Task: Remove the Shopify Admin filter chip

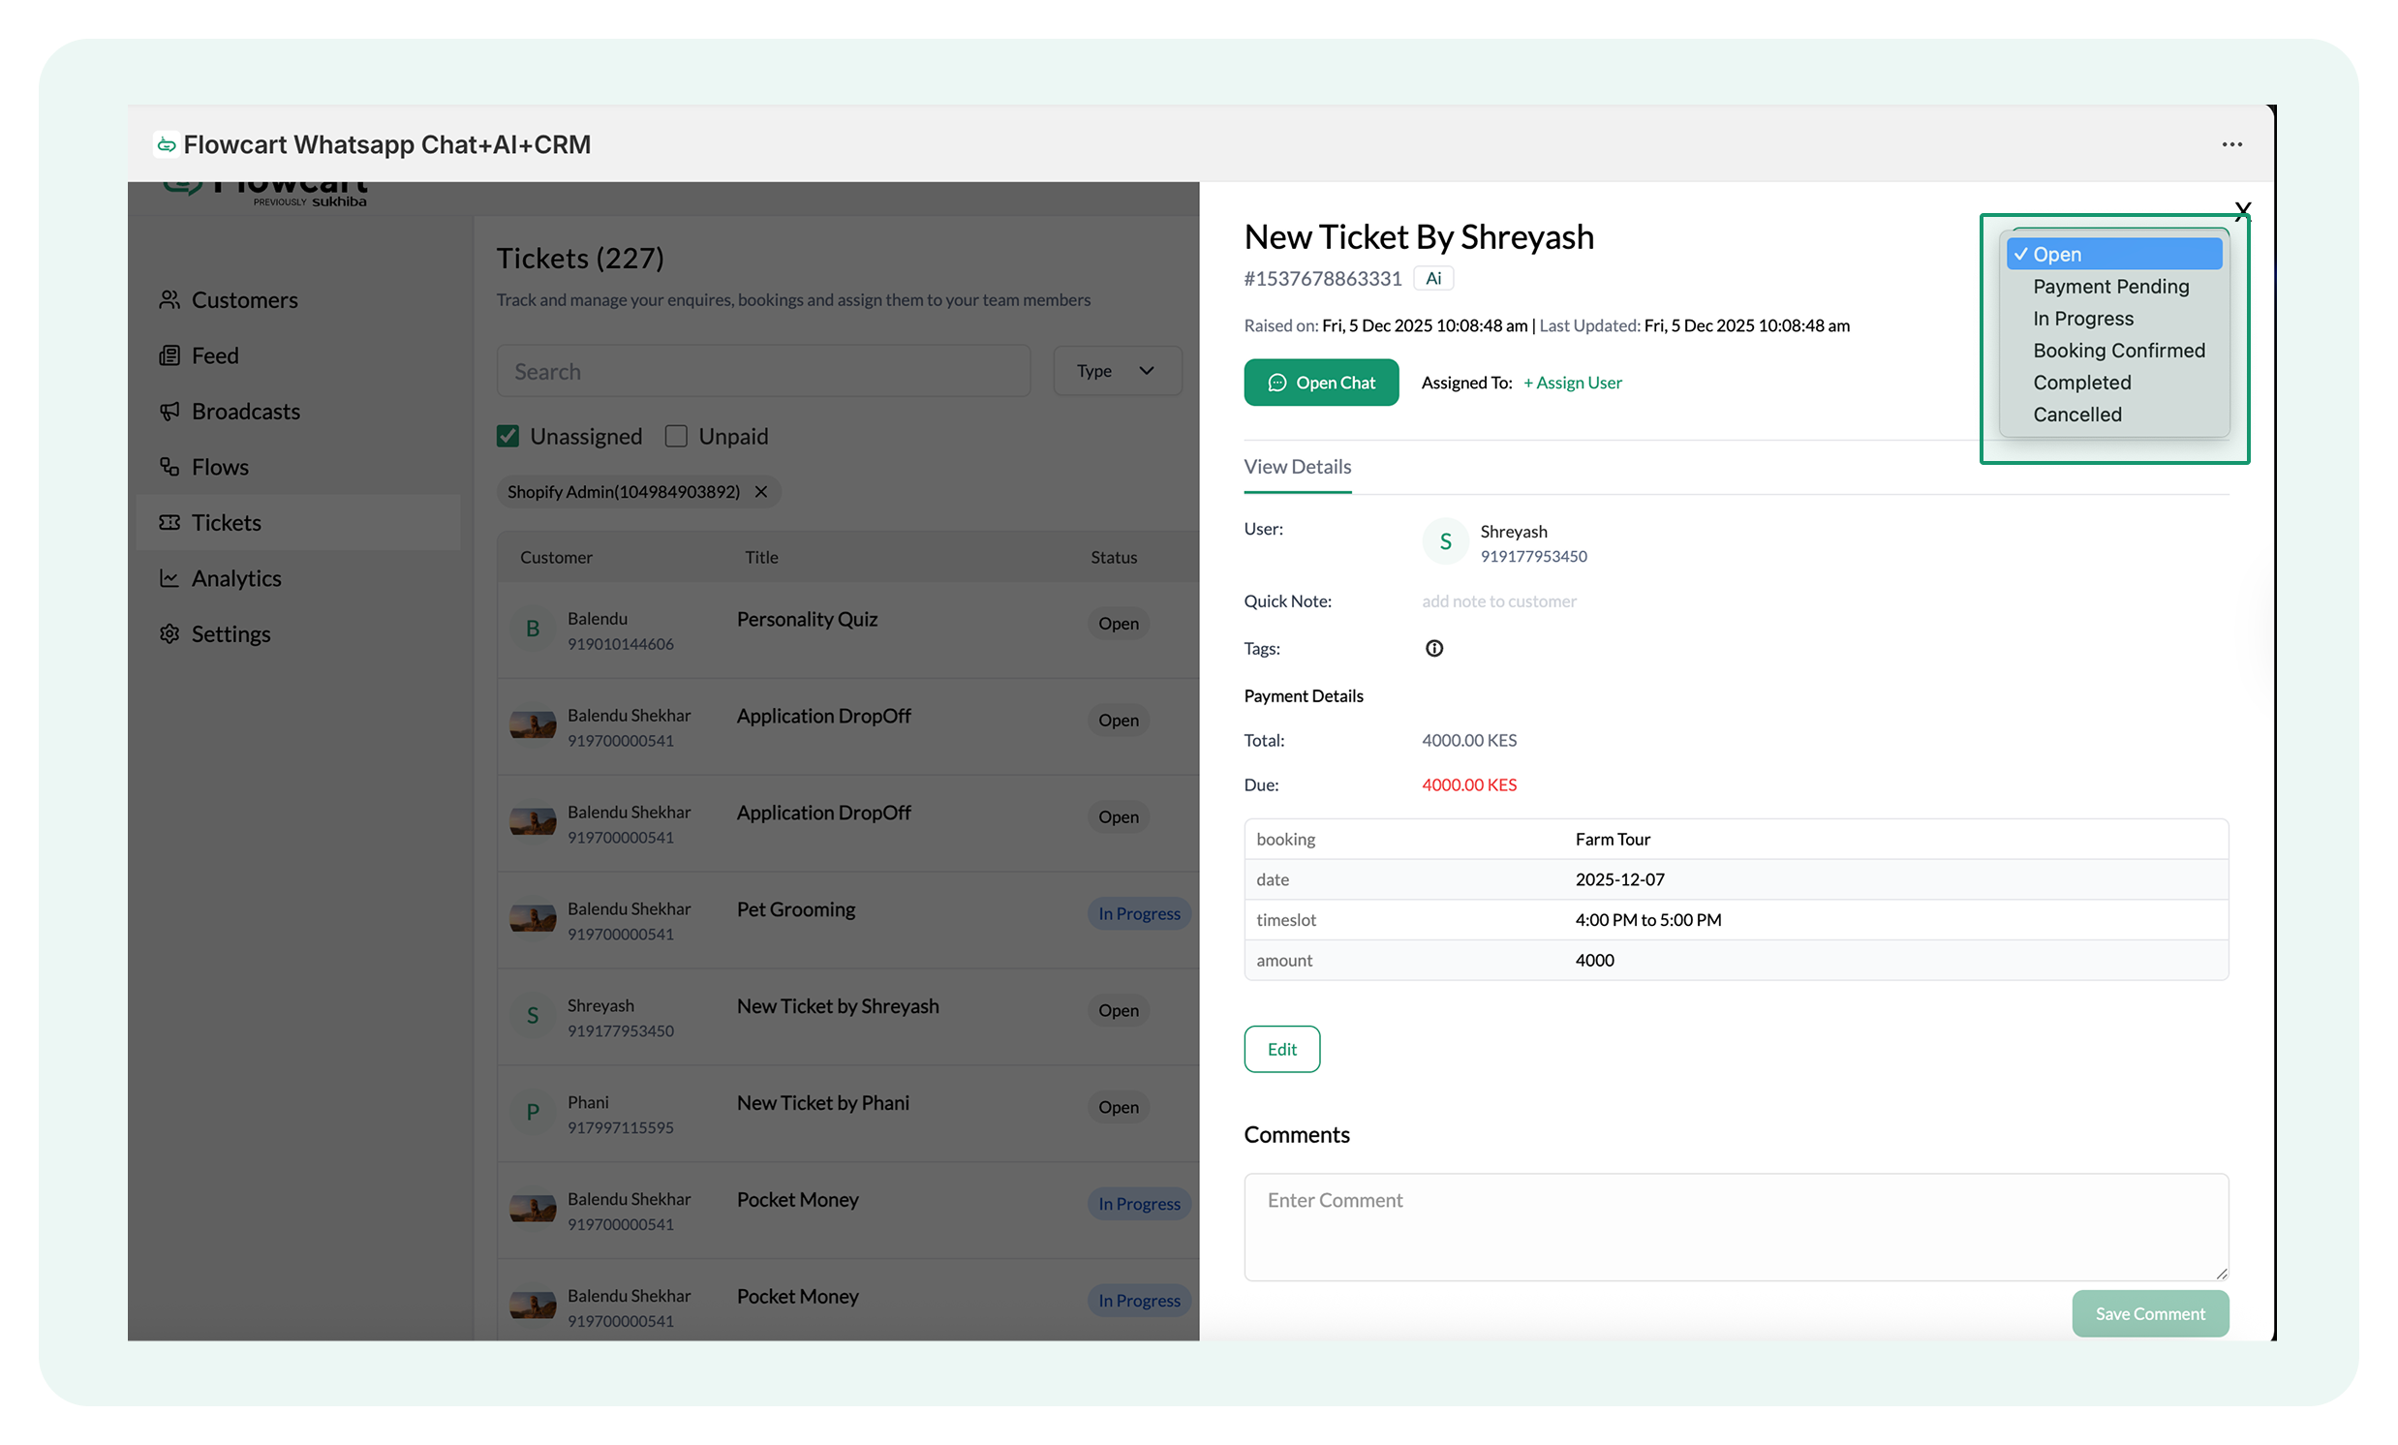Action: (x=761, y=491)
